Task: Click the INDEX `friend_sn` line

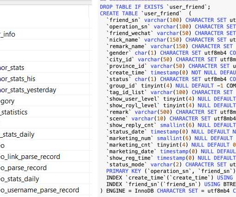Action: point(171,184)
